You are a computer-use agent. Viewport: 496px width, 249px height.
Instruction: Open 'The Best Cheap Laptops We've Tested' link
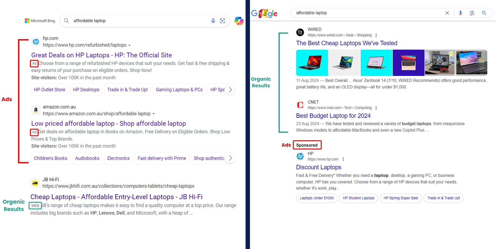347,43
